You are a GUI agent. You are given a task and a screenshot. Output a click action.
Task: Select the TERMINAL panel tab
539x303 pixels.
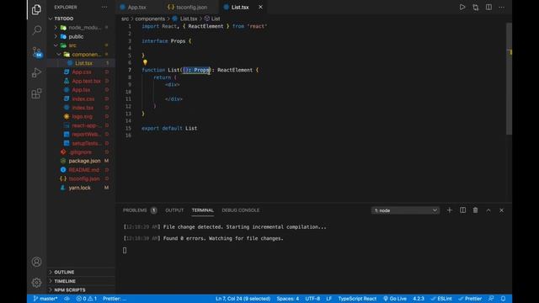[202, 210]
